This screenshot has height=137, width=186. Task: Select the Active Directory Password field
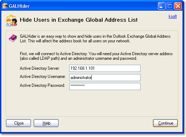105,86
